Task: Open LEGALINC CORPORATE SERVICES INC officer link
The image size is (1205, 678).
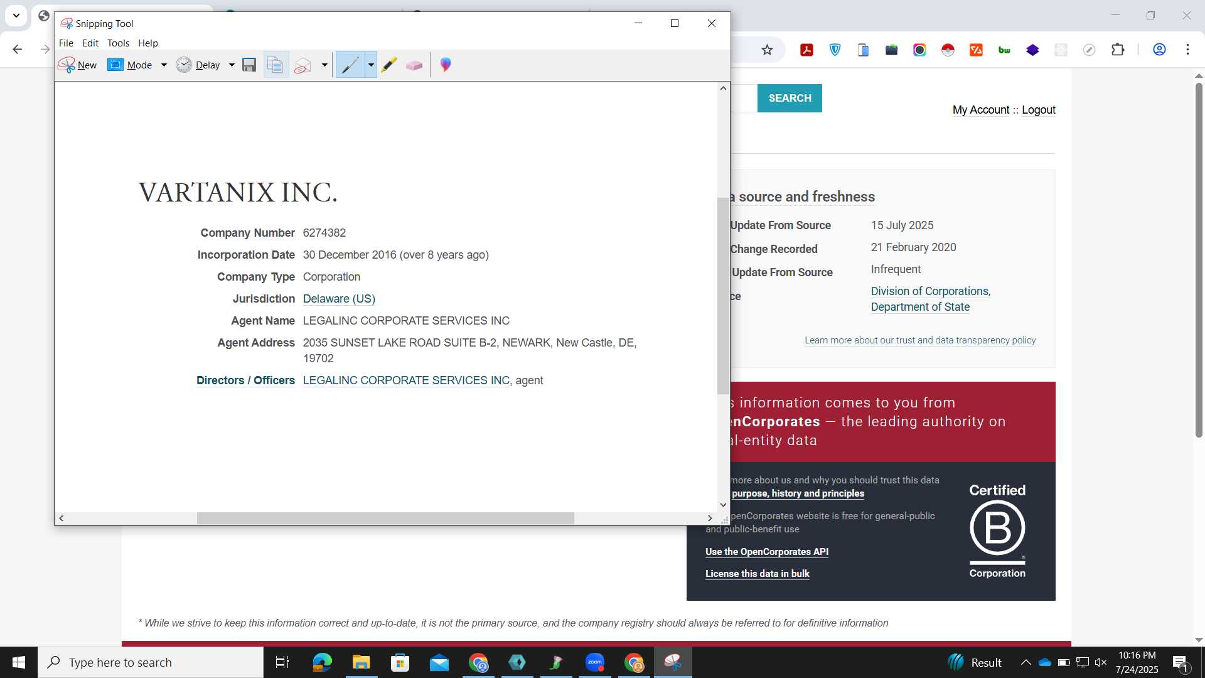Action: click(x=406, y=380)
